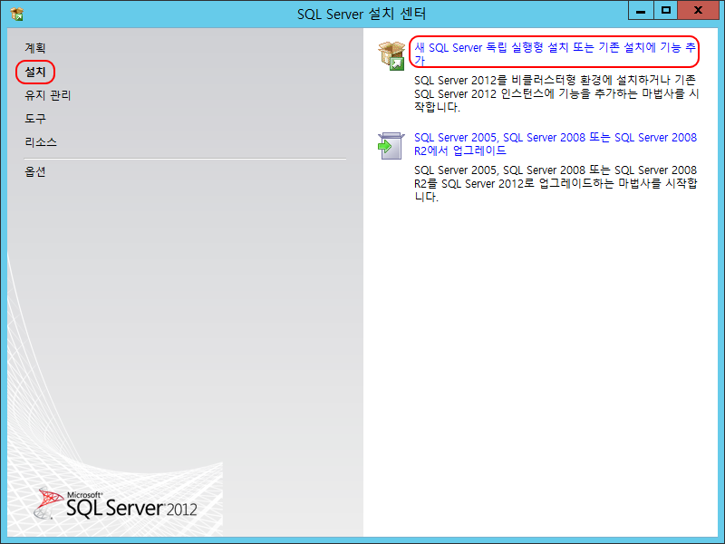Click the upgrade from SQL Server 2005/2008 link
Screen dimensions: 725x544
[x=556, y=144]
